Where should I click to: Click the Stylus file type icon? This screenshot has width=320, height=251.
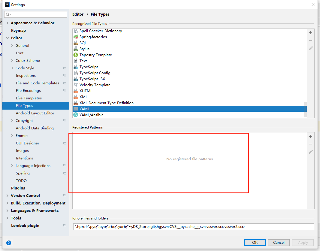click(x=76, y=49)
